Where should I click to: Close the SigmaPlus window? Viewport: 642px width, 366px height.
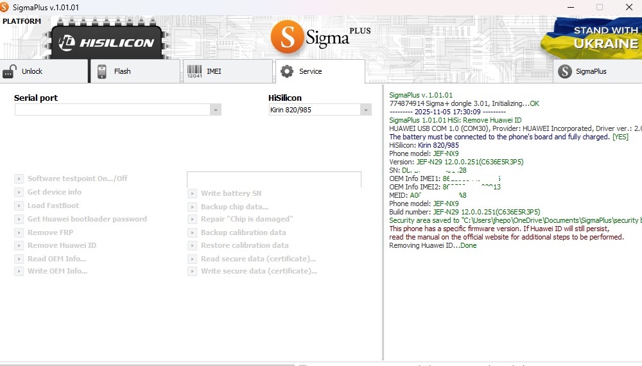(629, 7)
